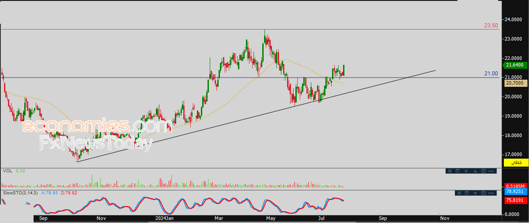Viewport: 529px width, 223px height.
Task: Click the yellow خطي scale button
Action: 516,163
